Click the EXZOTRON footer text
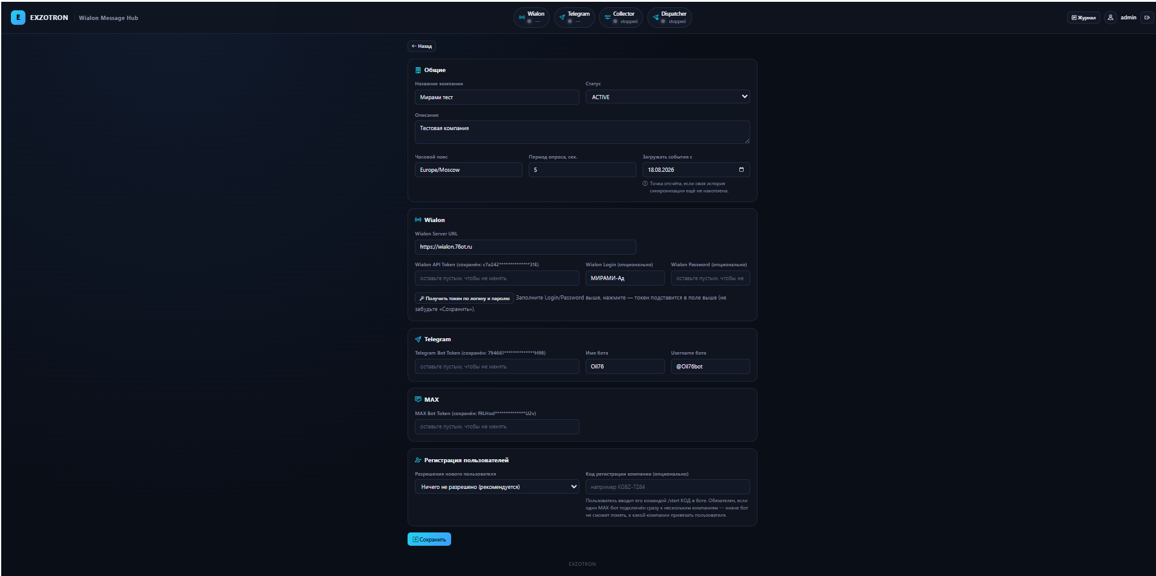This screenshot has width=1156, height=576. pos(582,564)
